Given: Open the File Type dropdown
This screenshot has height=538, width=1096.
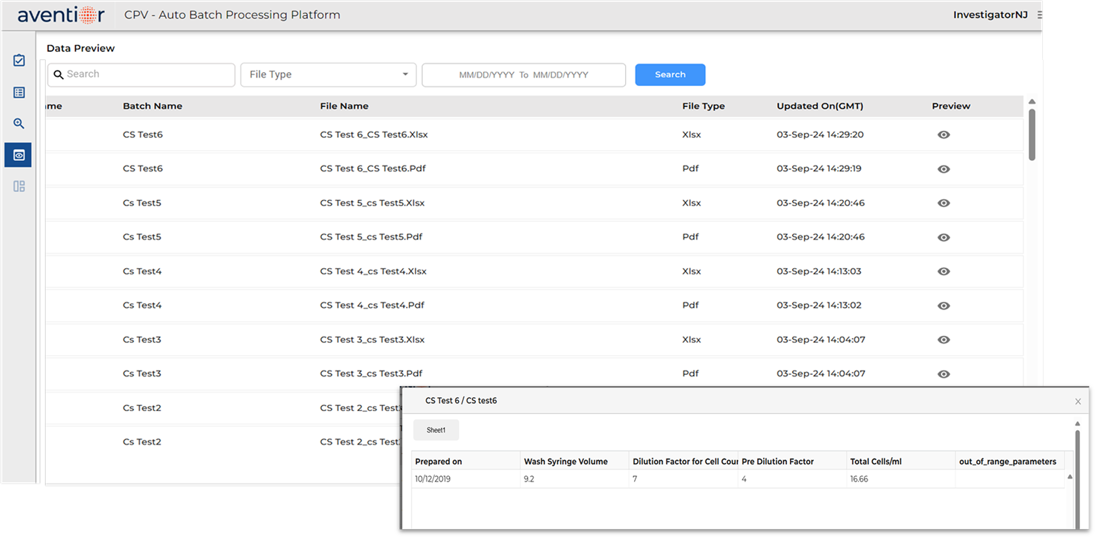Looking at the screenshot, I should click(328, 74).
